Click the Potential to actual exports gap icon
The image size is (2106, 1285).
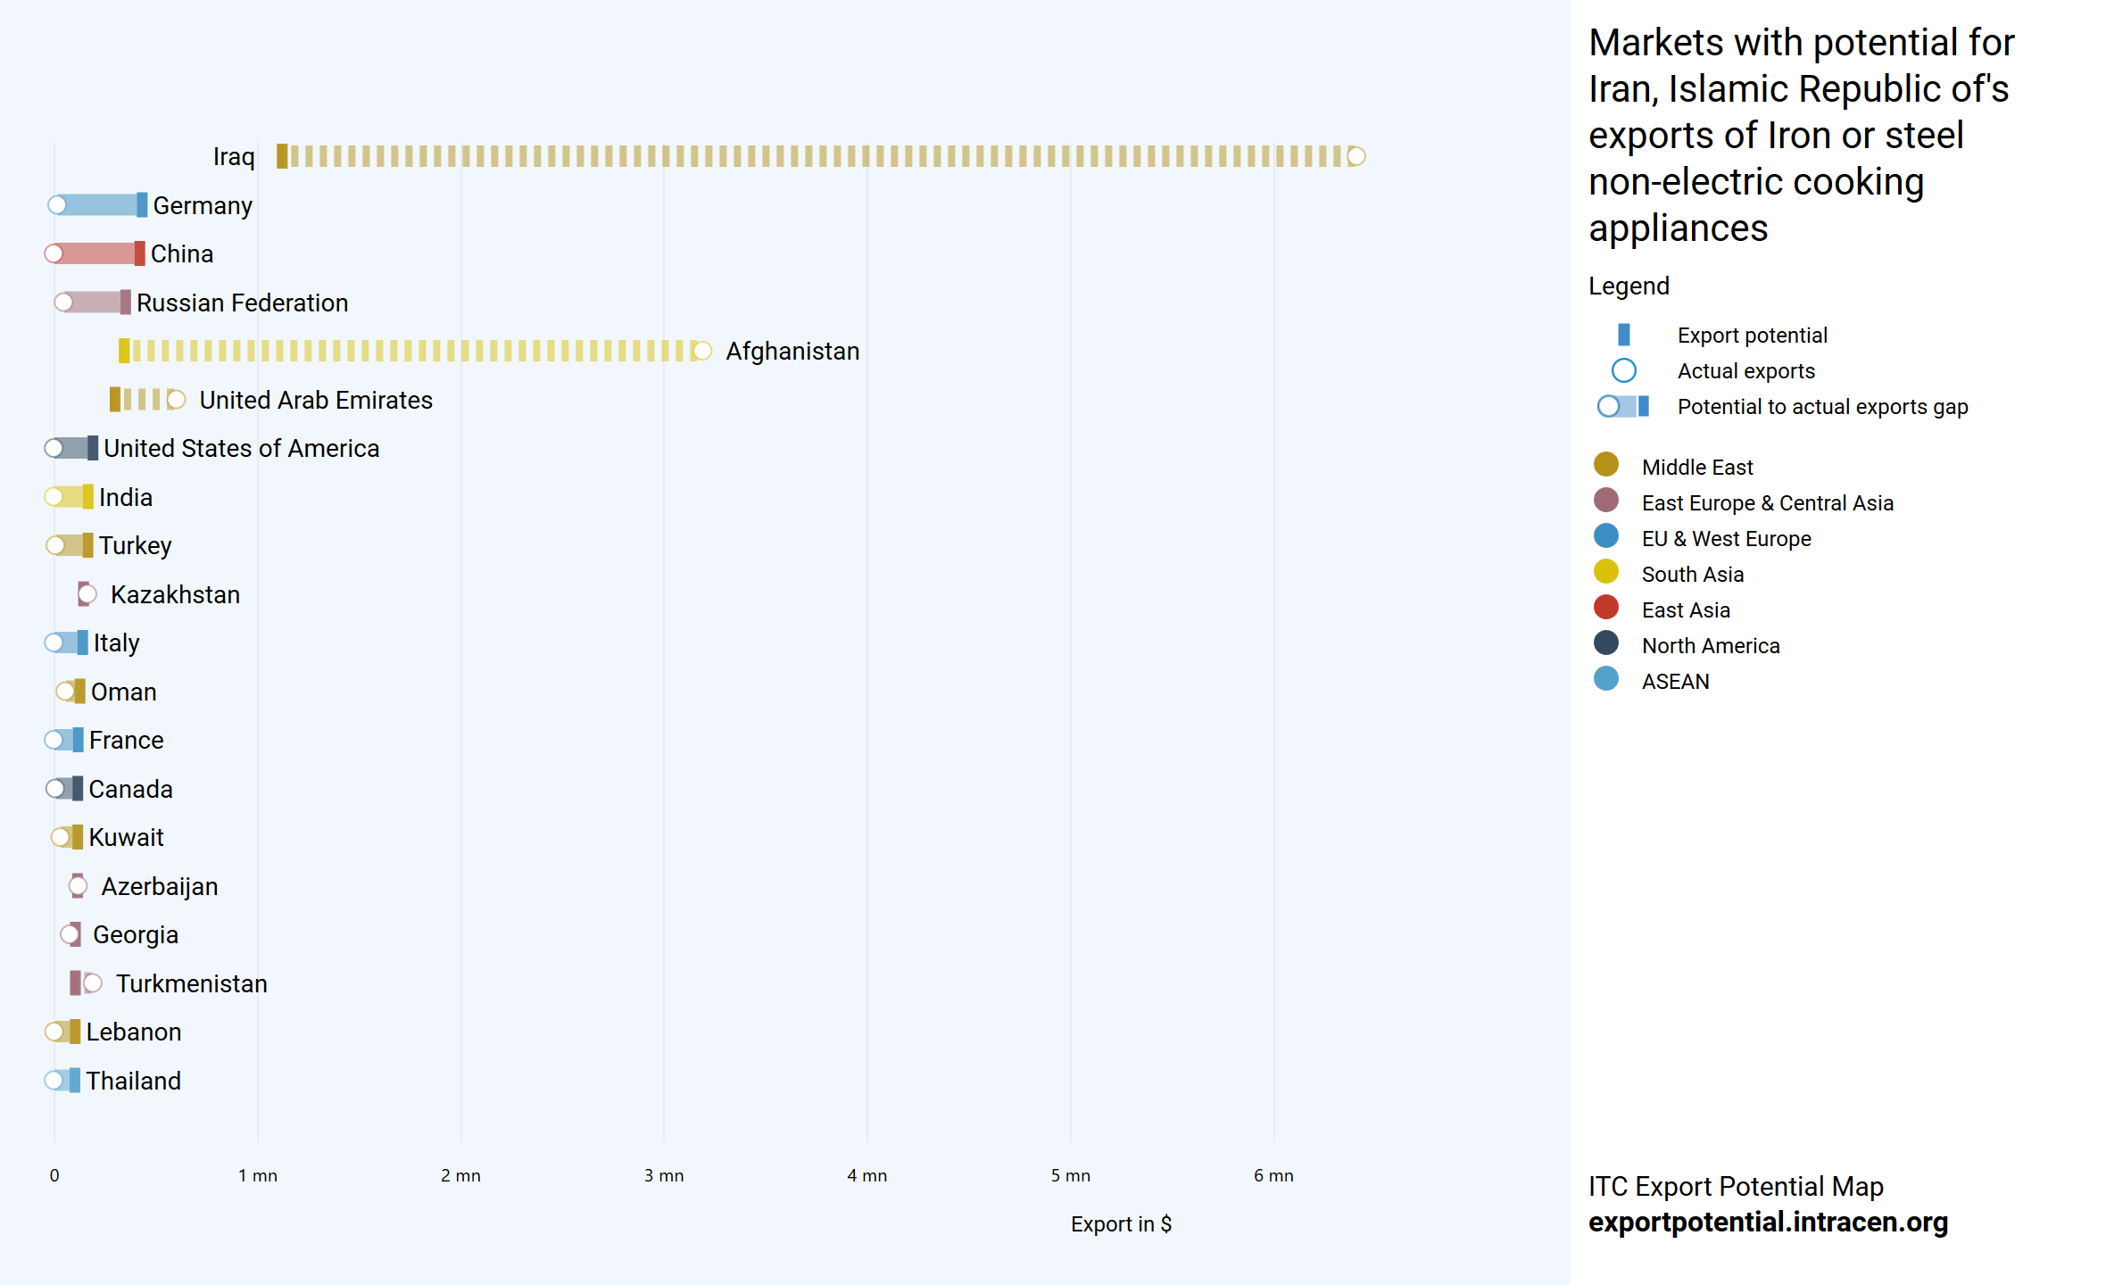point(1623,406)
